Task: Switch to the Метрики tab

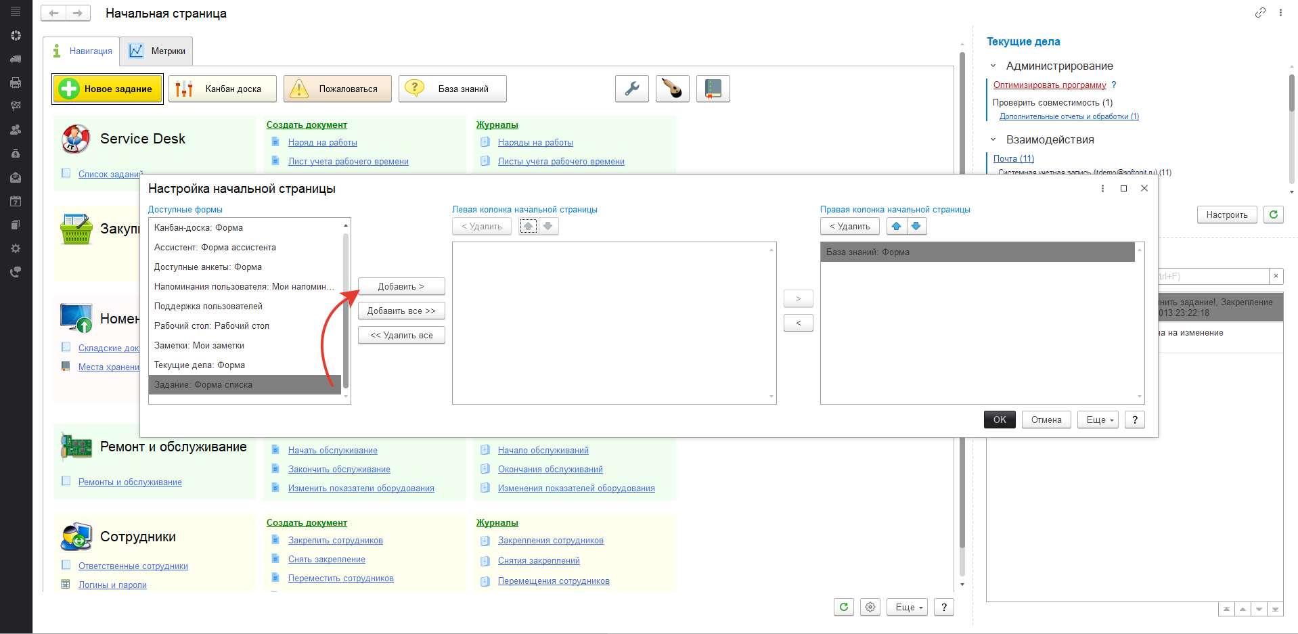Action: [157, 51]
